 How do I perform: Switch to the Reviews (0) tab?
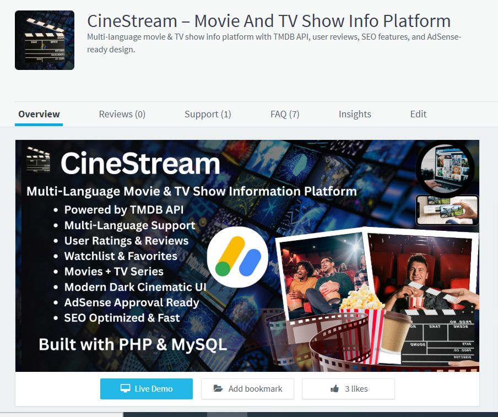pyautogui.click(x=122, y=114)
